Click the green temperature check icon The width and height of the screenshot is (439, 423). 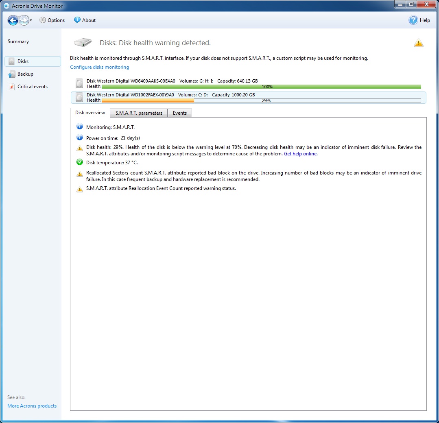coord(79,162)
